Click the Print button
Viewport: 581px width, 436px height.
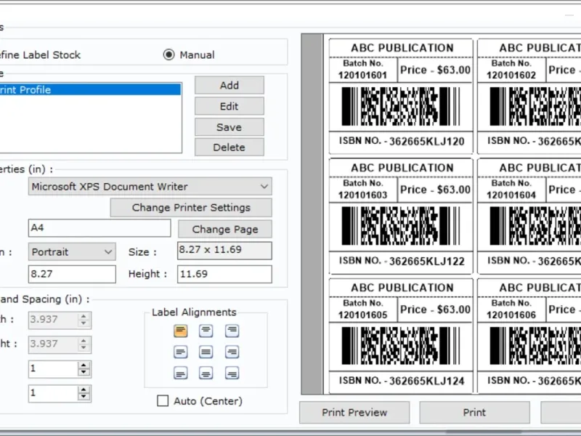click(x=475, y=412)
